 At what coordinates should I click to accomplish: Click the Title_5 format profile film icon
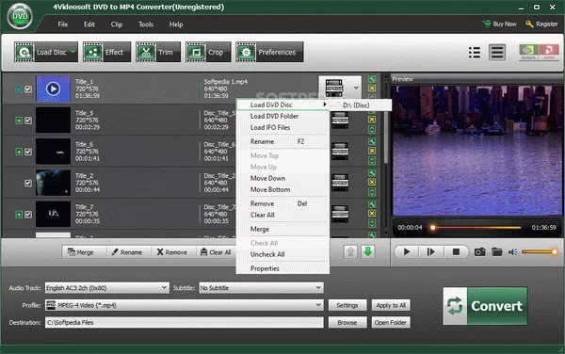point(340,120)
